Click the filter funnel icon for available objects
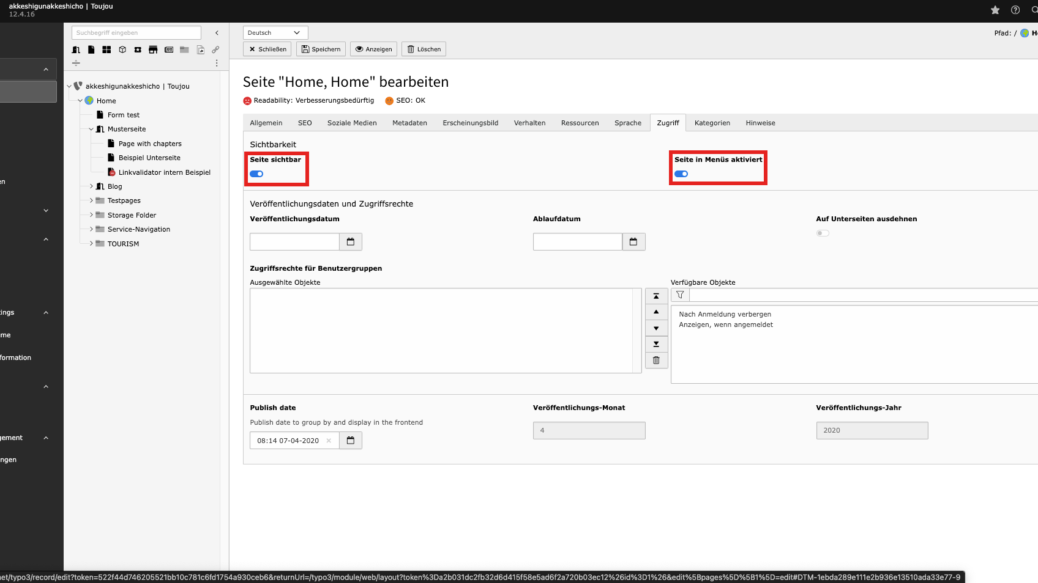This screenshot has width=1038, height=583. 680,295
